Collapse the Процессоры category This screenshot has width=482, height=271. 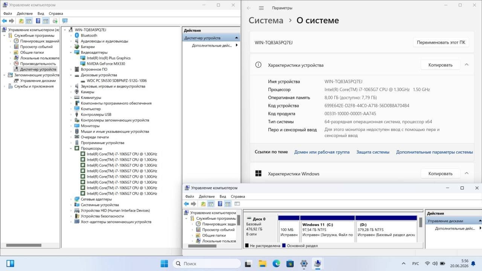pos(71,148)
